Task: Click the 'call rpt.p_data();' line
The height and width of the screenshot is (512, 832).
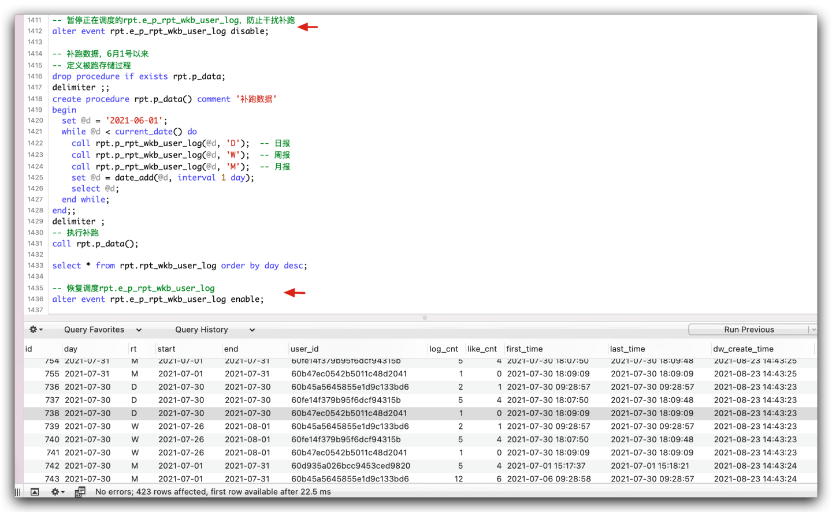Action: click(x=95, y=244)
